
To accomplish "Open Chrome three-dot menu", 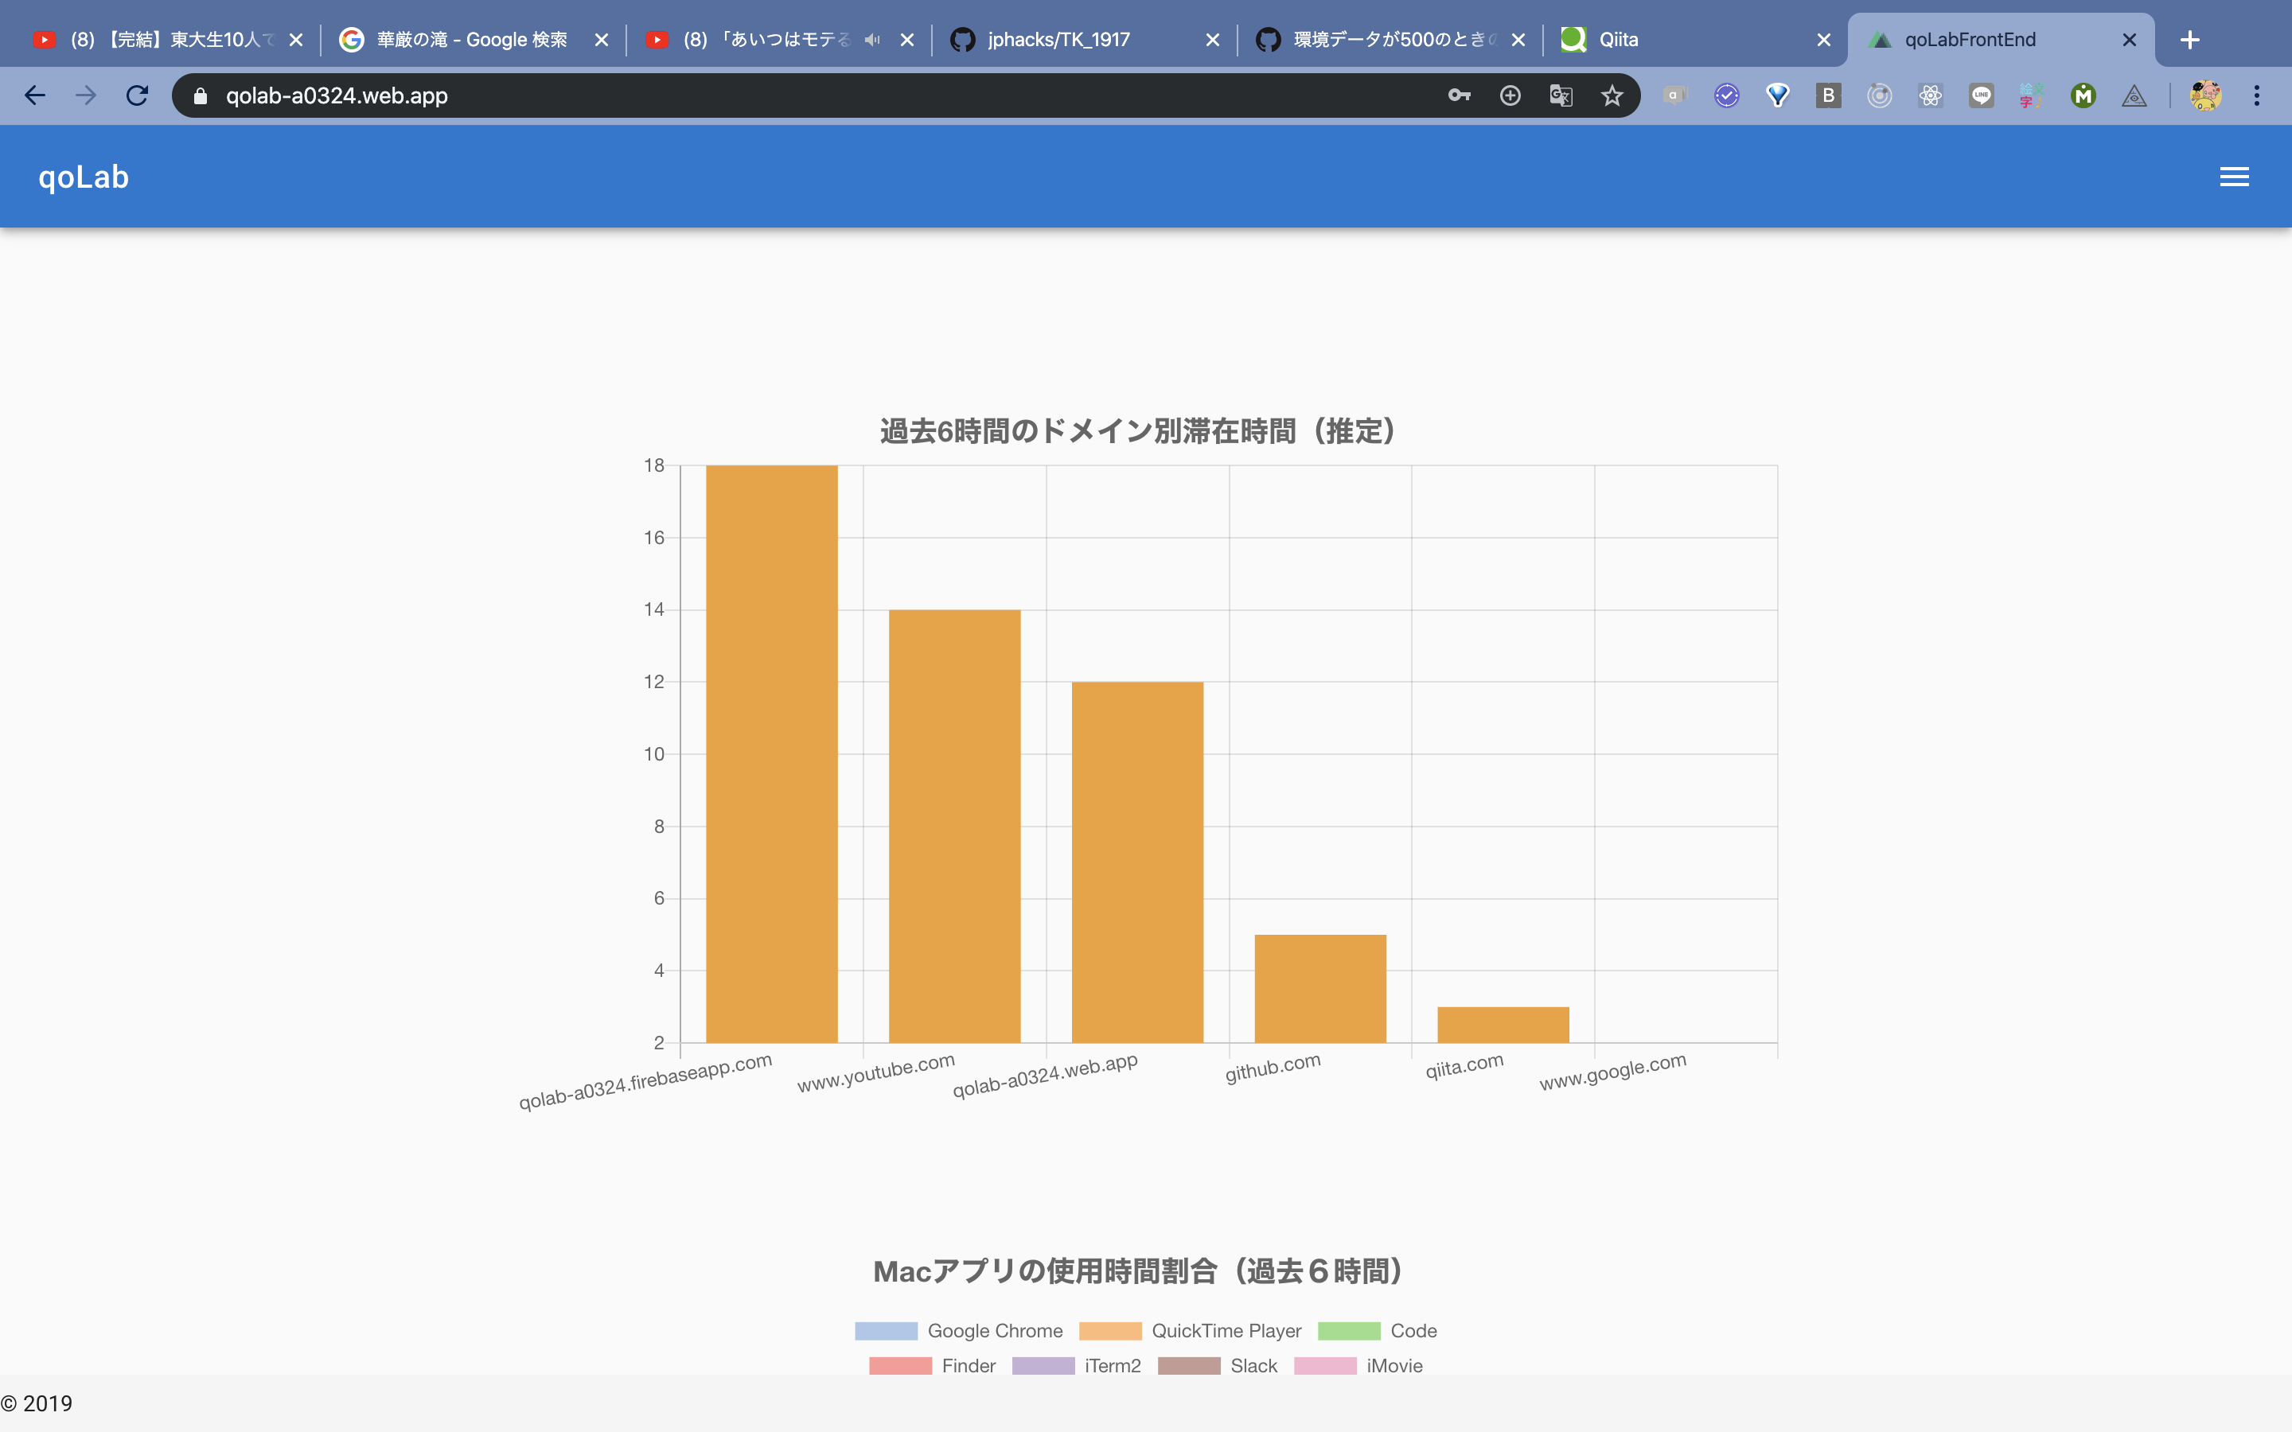I will tap(2256, 95).
